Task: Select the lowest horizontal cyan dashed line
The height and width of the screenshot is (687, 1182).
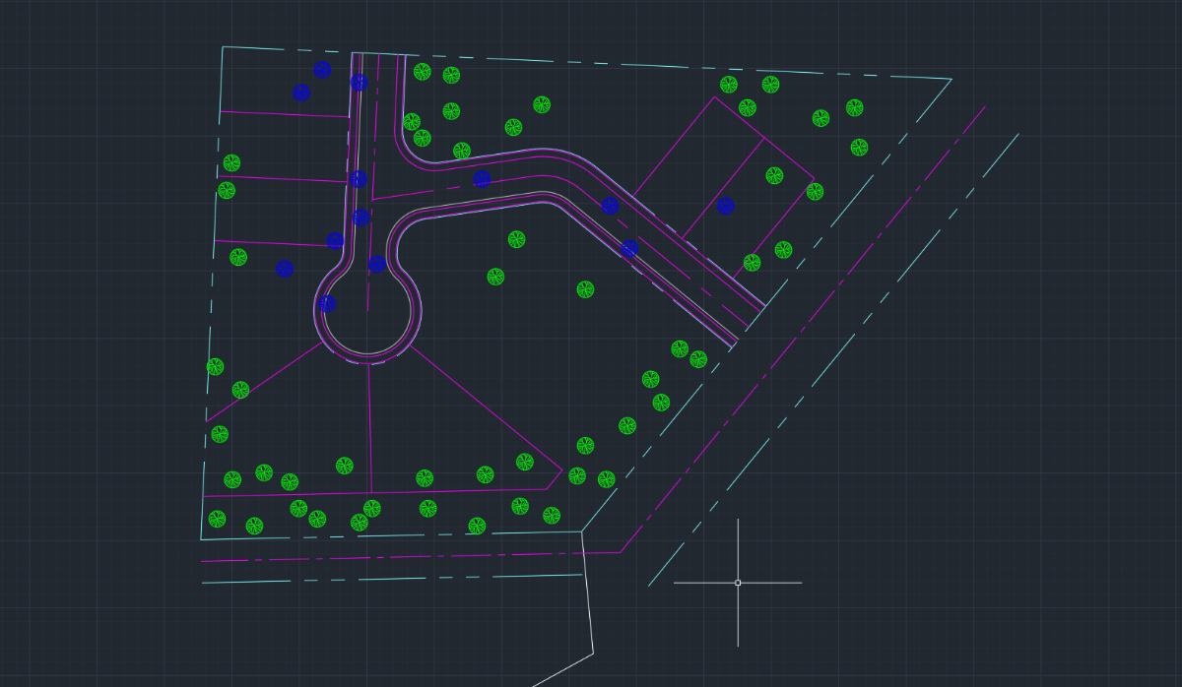Action: [x=392, y=579]
